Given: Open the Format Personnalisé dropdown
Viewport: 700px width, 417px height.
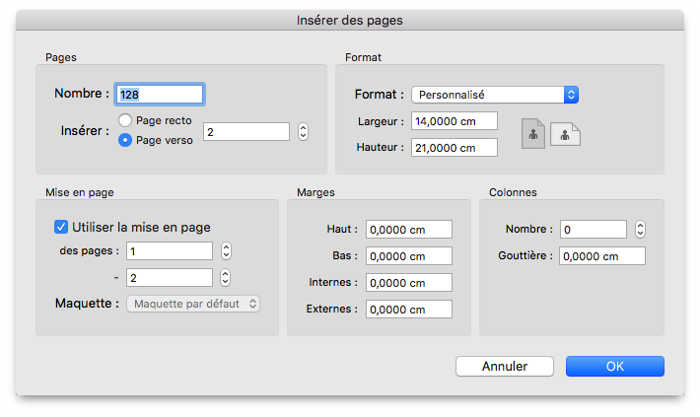Looking at the screenshot, I should coord(495,95).
